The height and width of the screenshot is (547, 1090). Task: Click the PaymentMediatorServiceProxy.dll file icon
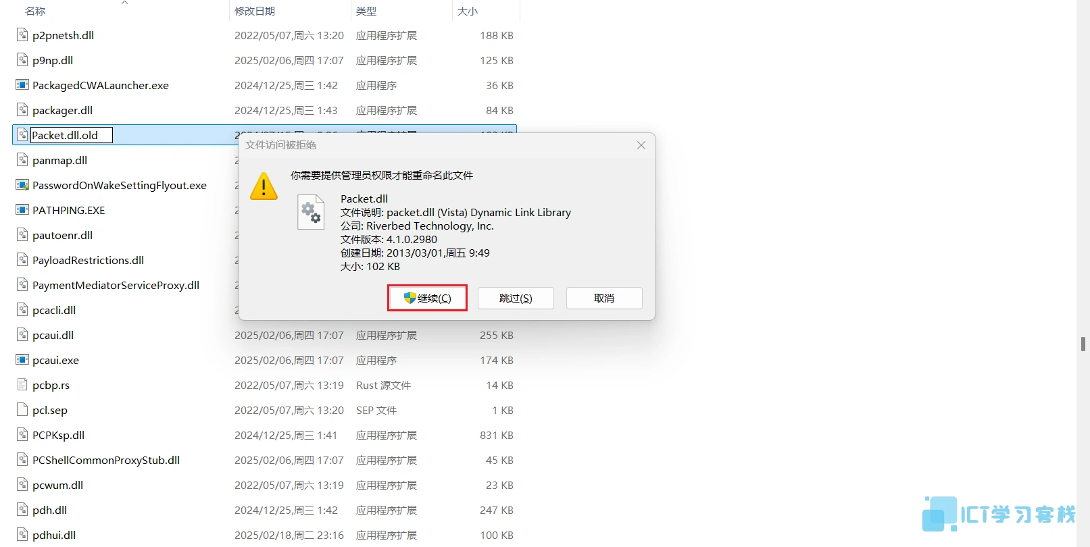click(x=22, y=285)
